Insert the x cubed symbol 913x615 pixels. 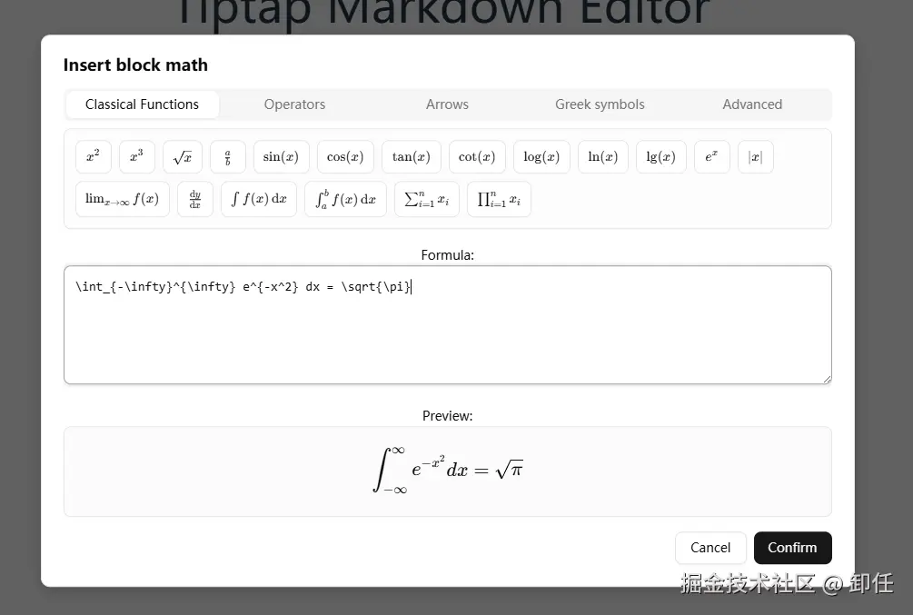137,156
